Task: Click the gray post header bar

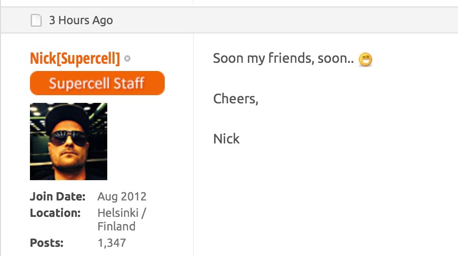Action: [x=229, y=20]
